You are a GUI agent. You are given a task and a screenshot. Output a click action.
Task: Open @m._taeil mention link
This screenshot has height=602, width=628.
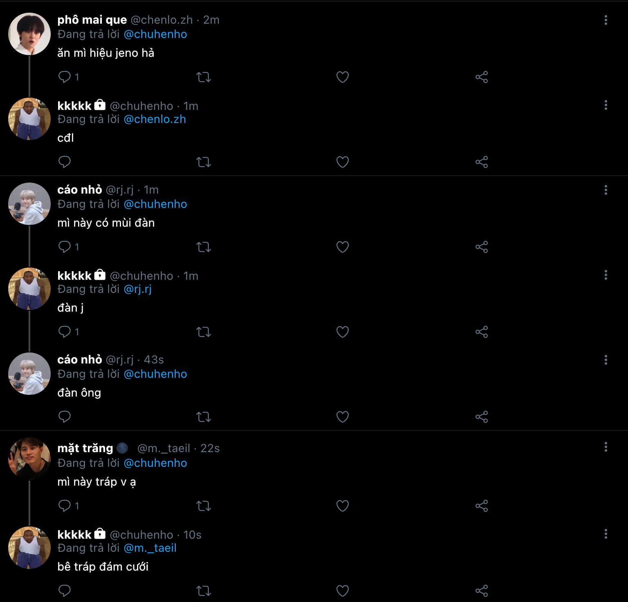150,548
